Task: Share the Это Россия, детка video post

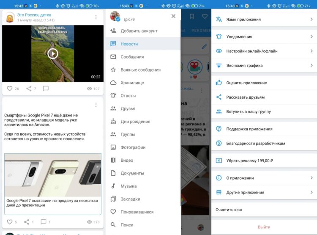Action: pos(29,88)
